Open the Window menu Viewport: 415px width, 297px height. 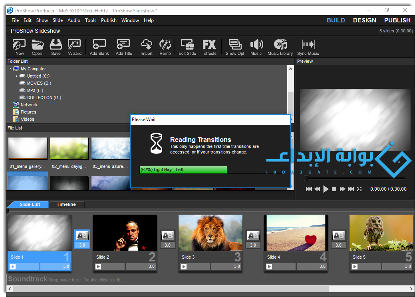tap(130, 20)
